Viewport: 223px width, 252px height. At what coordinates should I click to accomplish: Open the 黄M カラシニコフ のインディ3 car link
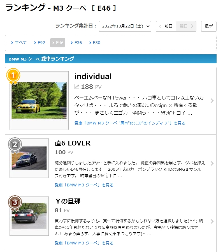[130, 123]
